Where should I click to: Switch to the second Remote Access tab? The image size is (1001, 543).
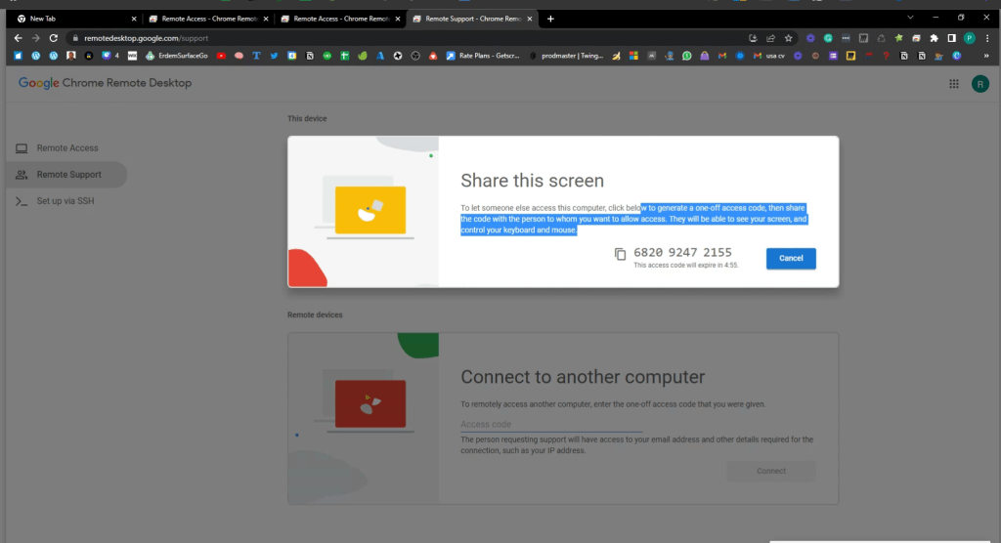[340, 19]
